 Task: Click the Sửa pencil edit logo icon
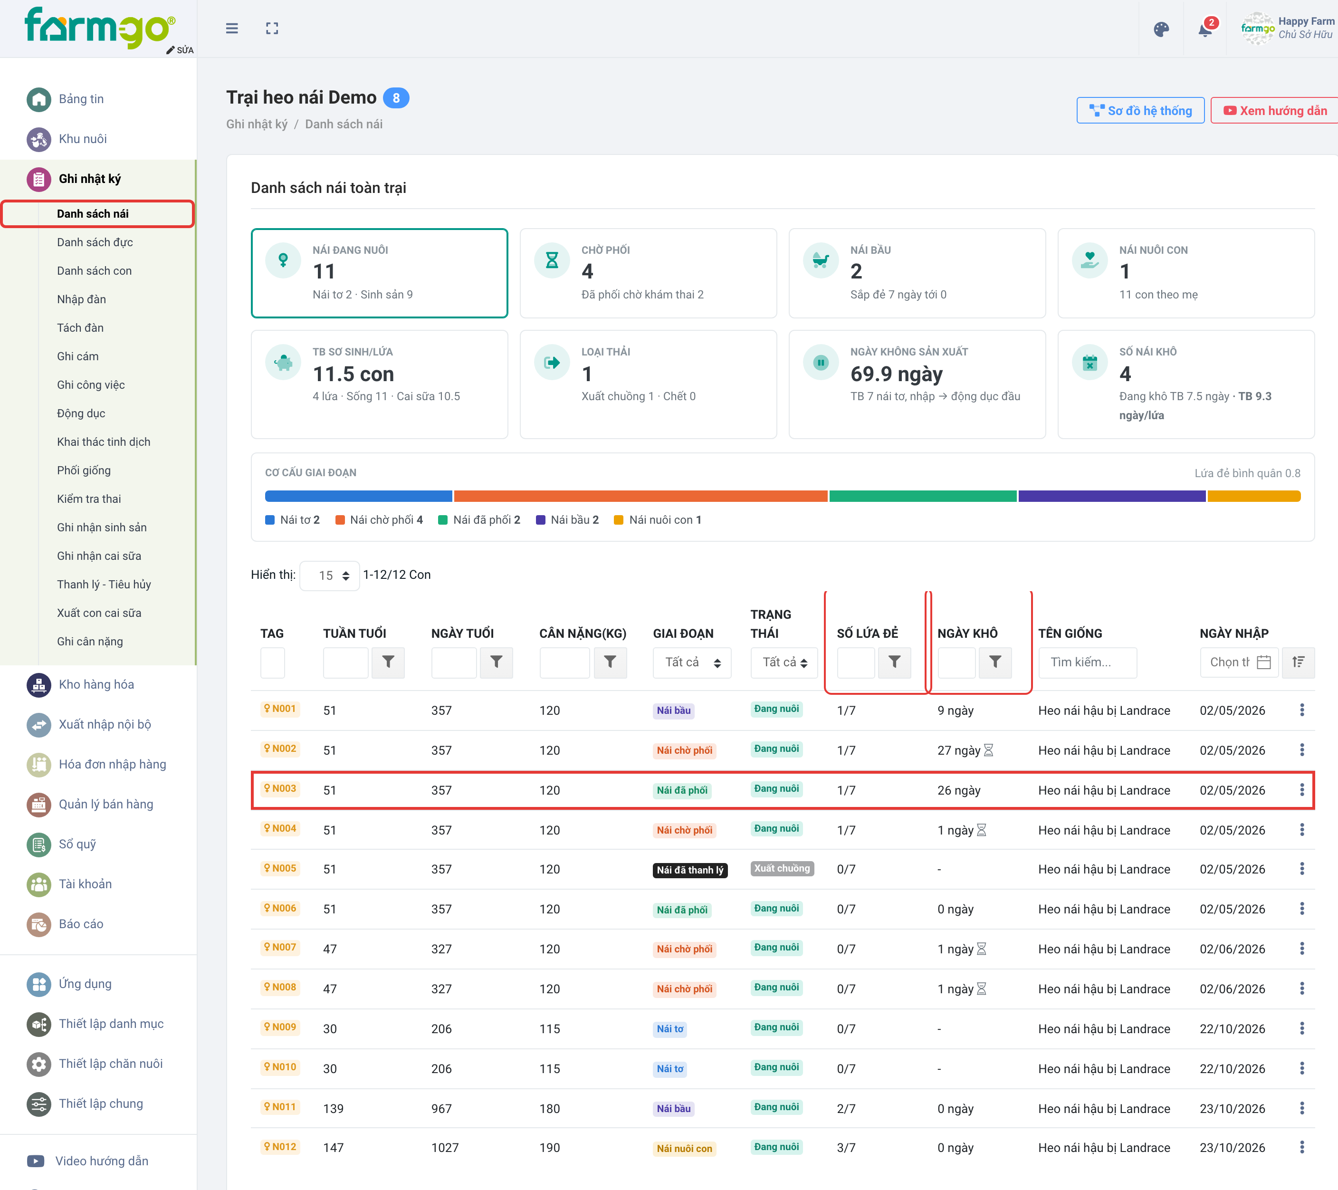[x=180, y=50]
